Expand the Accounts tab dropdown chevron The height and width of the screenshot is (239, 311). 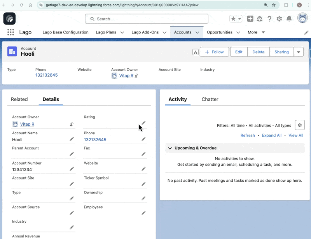tap(197, 32)
